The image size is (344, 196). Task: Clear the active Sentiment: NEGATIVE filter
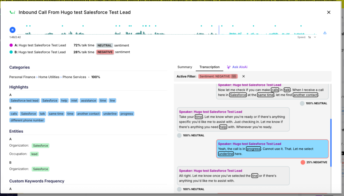click(244, 76)
